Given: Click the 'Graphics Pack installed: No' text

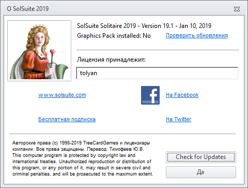Looking at the screenshot, I should 114,36.
